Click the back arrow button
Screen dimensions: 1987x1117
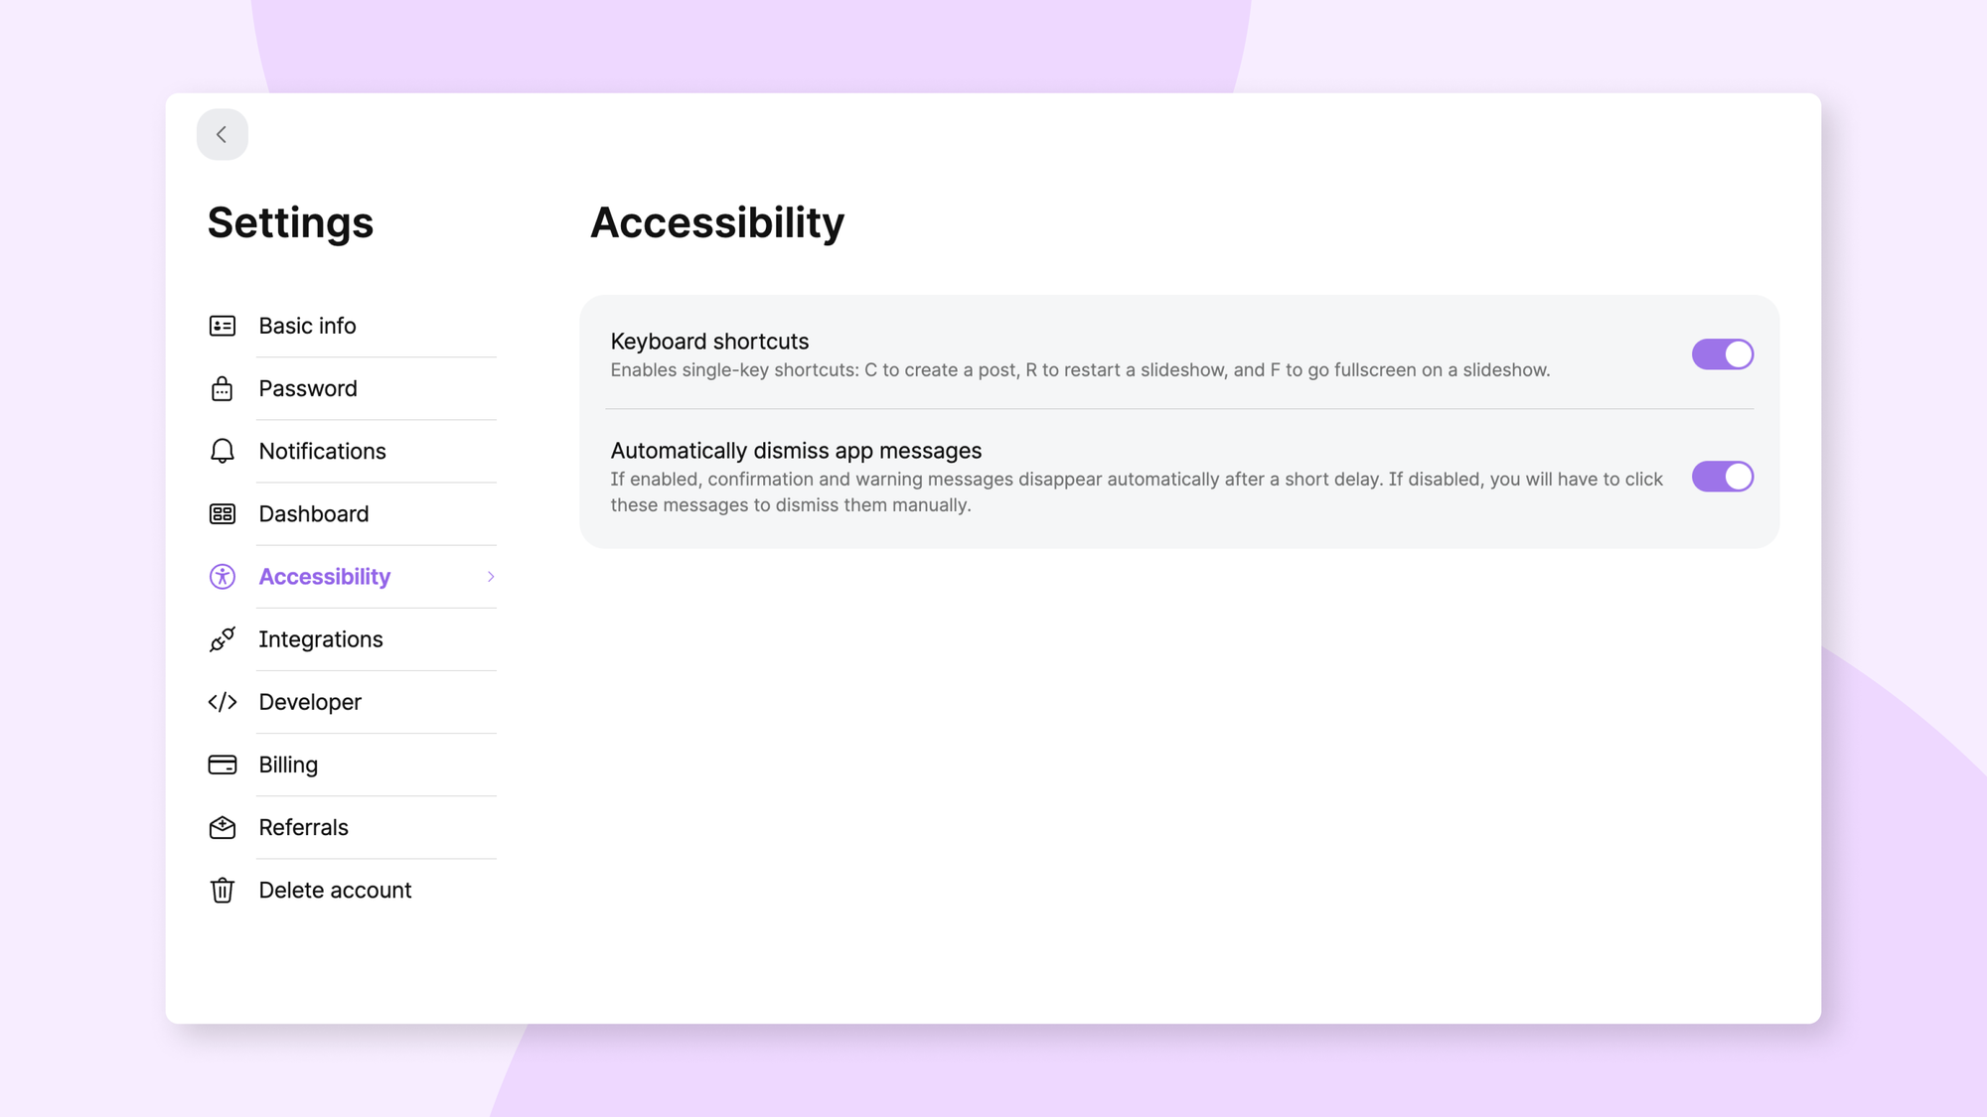pyautogui.click(x=223, y=134)
